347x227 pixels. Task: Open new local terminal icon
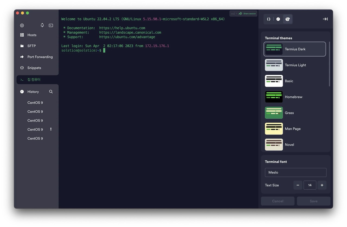point(51,25)
